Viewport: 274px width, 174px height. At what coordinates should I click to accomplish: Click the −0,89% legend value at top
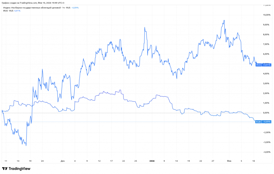pos(75,8)
